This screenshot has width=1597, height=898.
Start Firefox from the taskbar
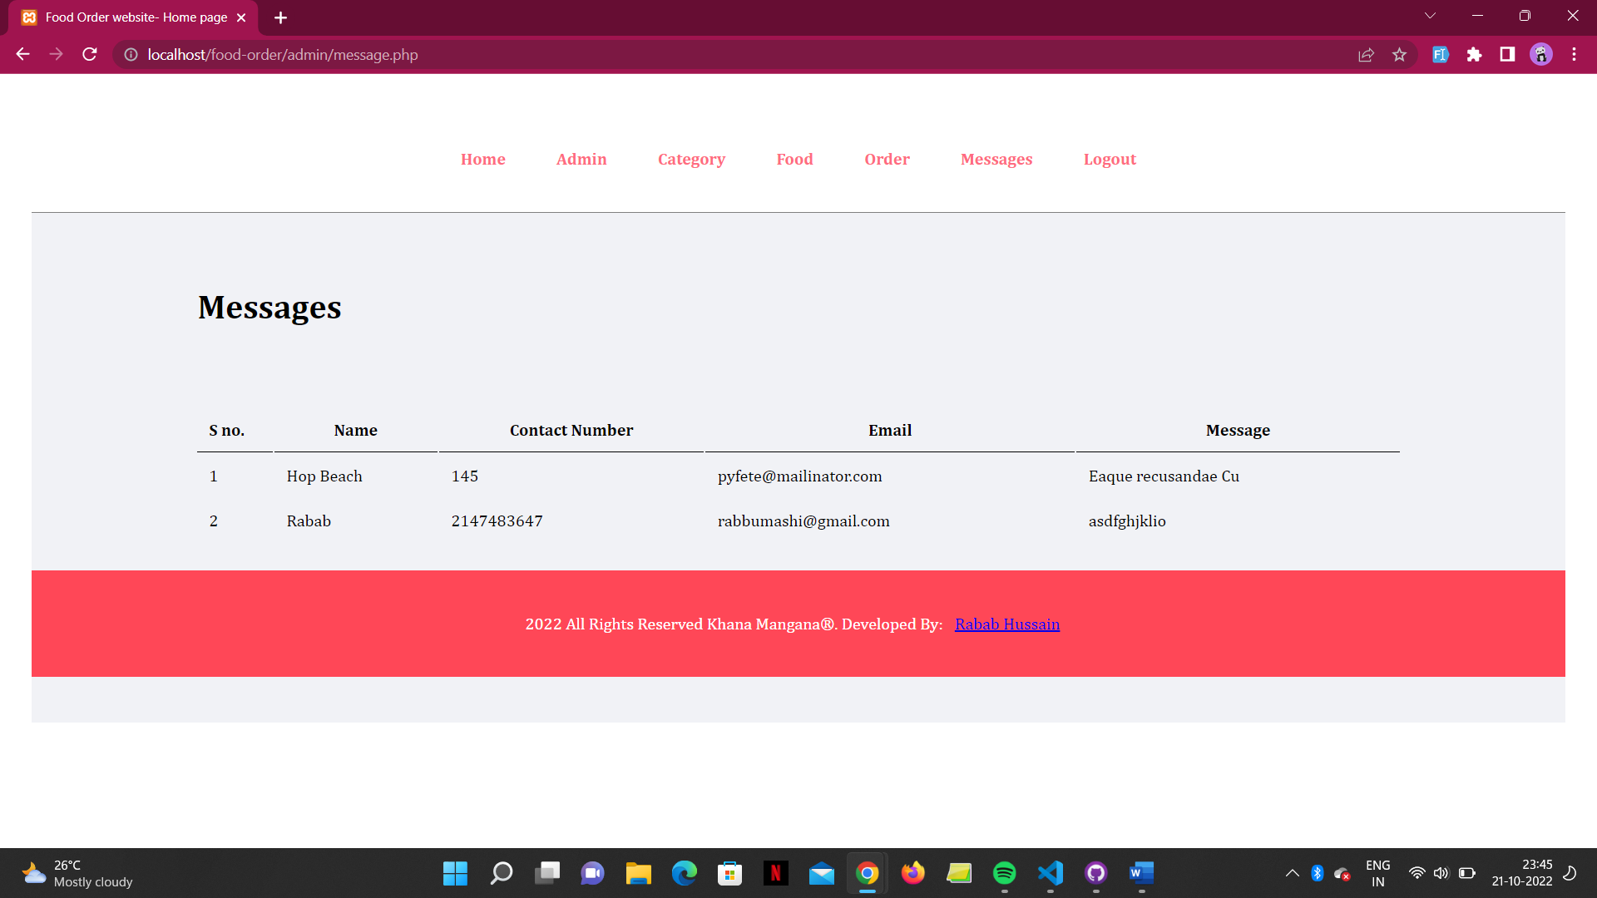coord(912,874)
